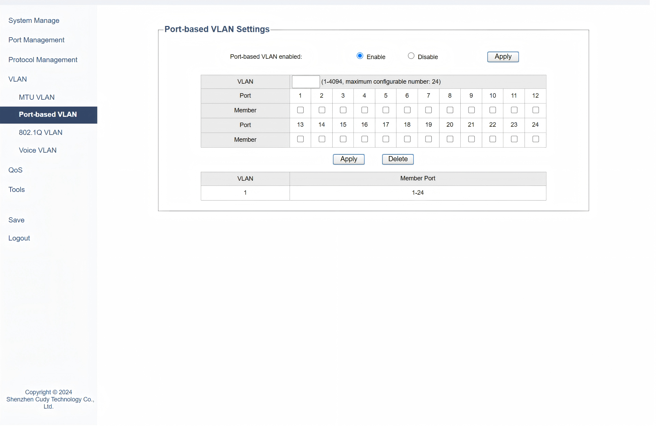Expand the Protocol Management menu

click(43, 60)
